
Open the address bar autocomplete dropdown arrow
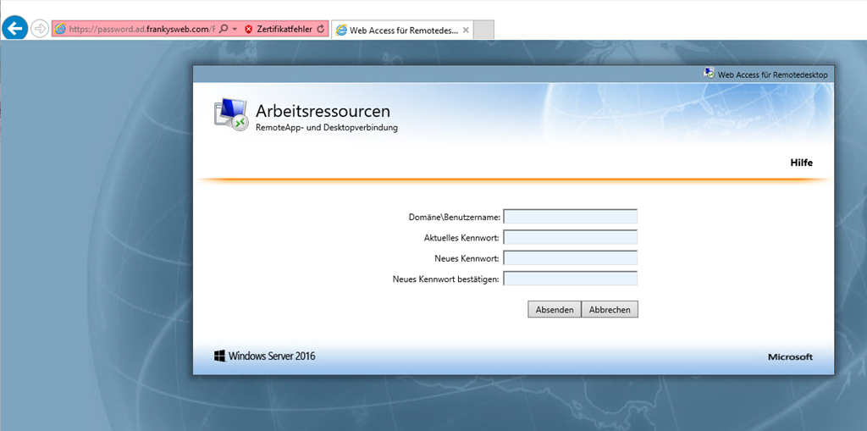[x=235, y=29]
